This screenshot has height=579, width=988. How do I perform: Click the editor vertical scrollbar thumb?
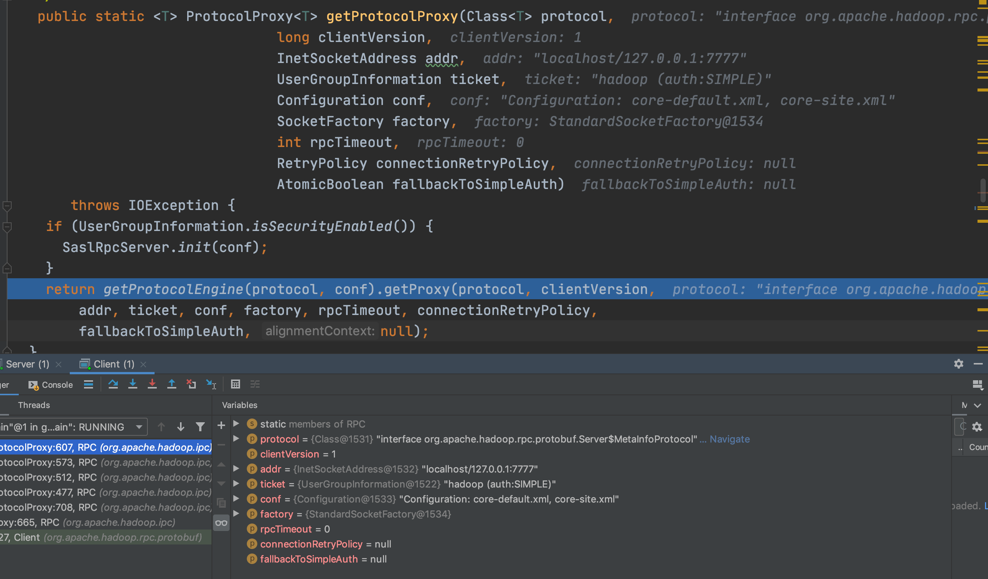(x=982, y=190)
